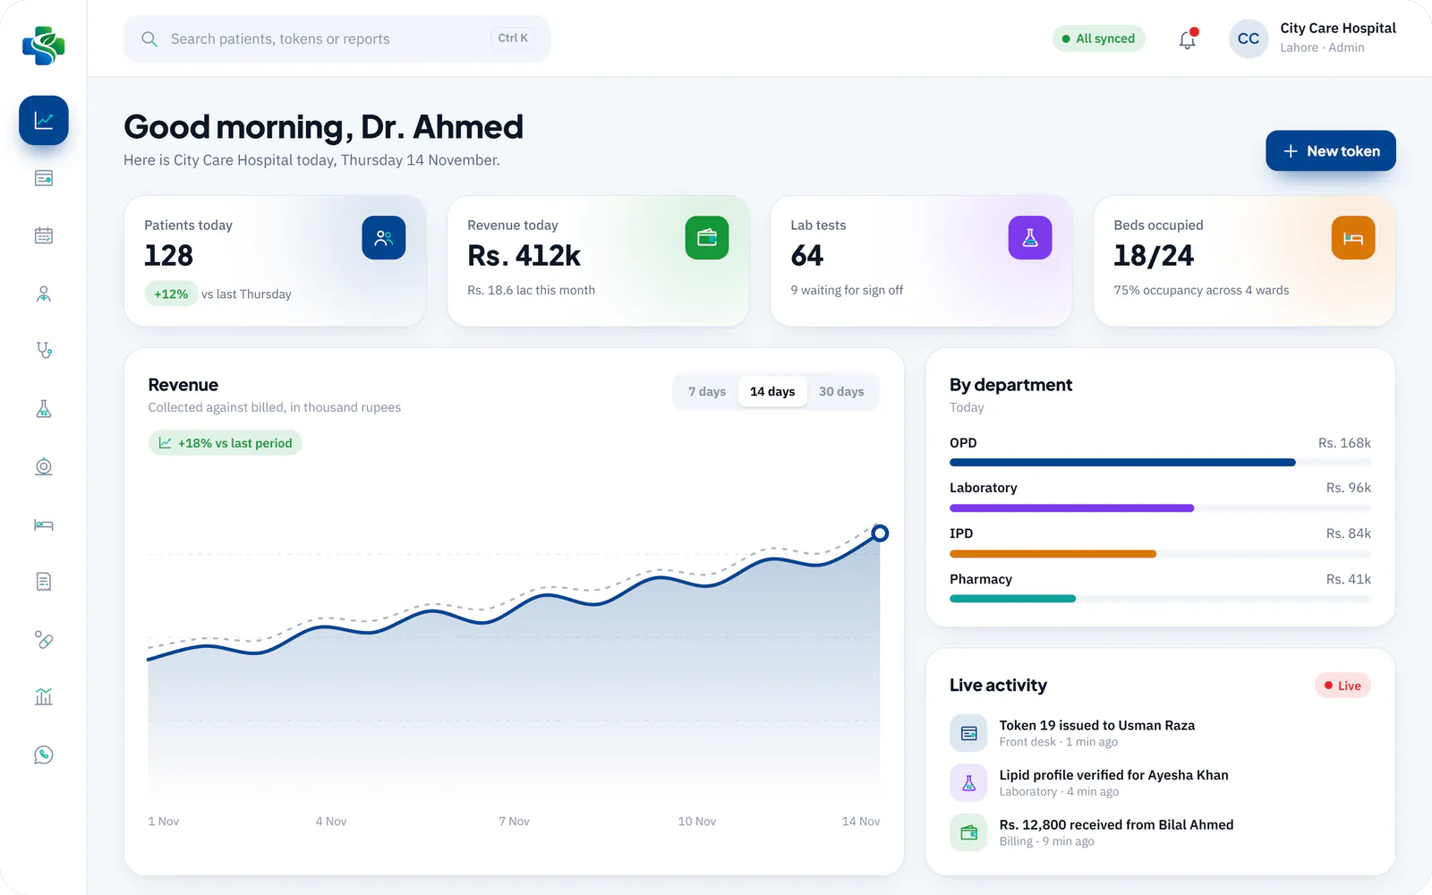Screen dimensions: 1432x895
Task: Click the Live indicator badge
Action: (x=1342, y=686)
